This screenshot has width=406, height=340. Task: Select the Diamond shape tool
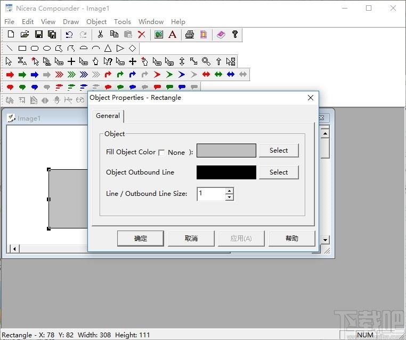[132, 48]
